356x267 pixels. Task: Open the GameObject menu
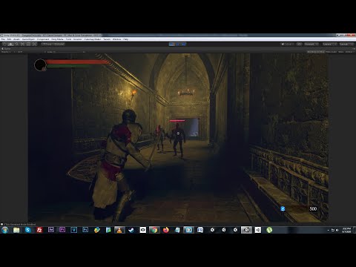28,39
